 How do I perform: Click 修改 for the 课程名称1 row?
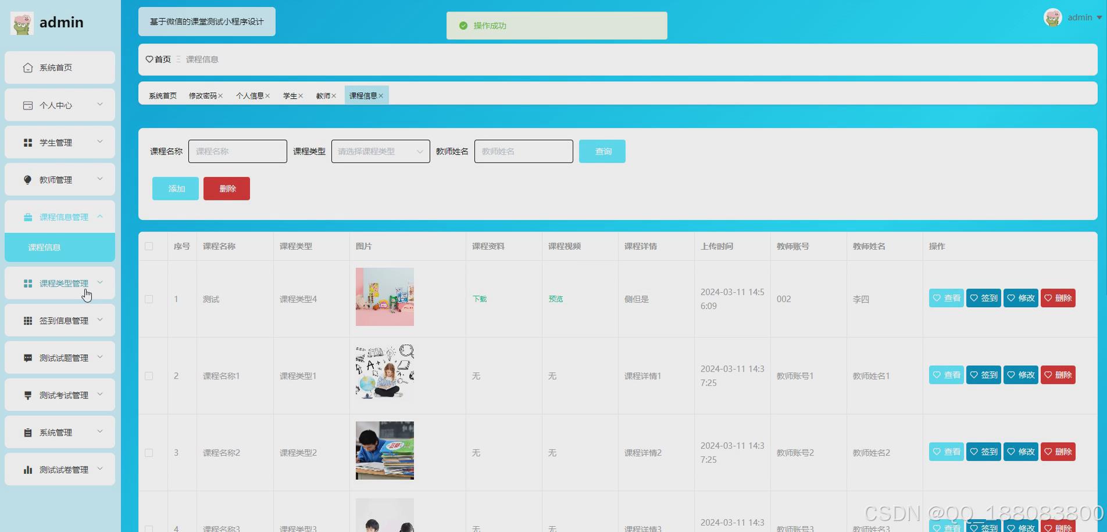pos(1021,375)
